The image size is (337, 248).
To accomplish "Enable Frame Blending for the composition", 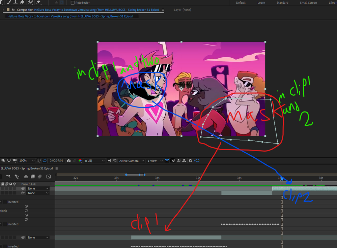I will click(x=33, y=177).
